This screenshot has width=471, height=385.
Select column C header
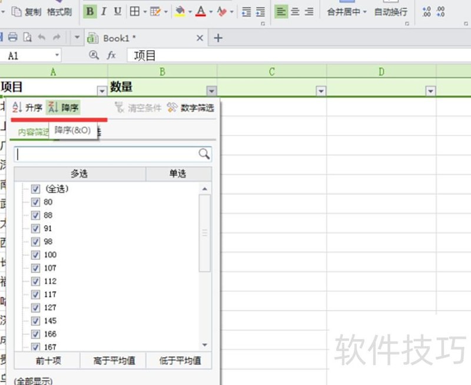pyautogui.click(x=272, y=71)
